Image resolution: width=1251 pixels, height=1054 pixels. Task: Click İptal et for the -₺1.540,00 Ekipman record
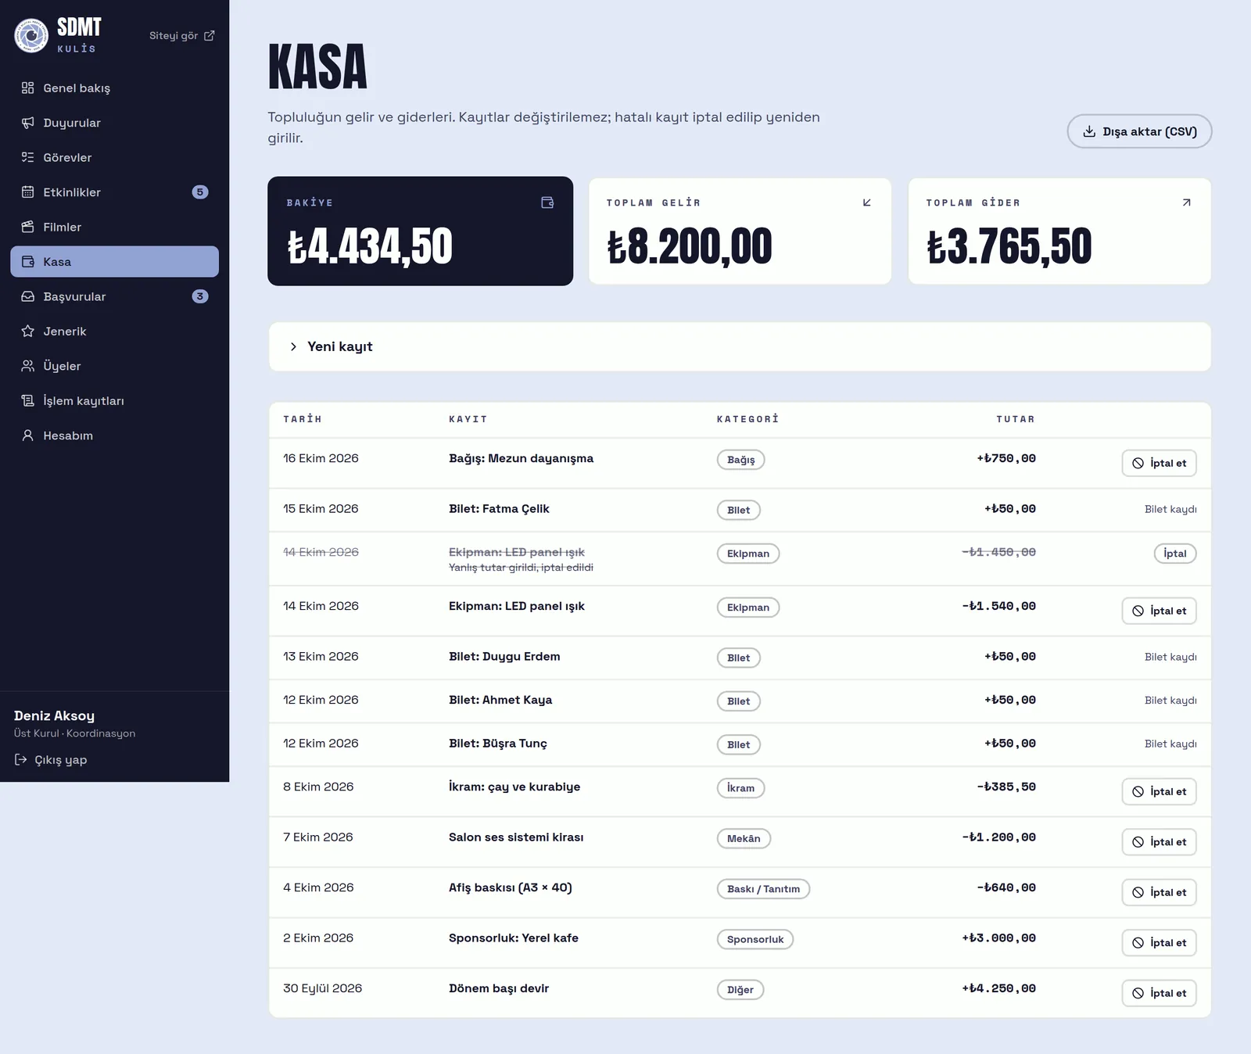(x=1159, y=611)
